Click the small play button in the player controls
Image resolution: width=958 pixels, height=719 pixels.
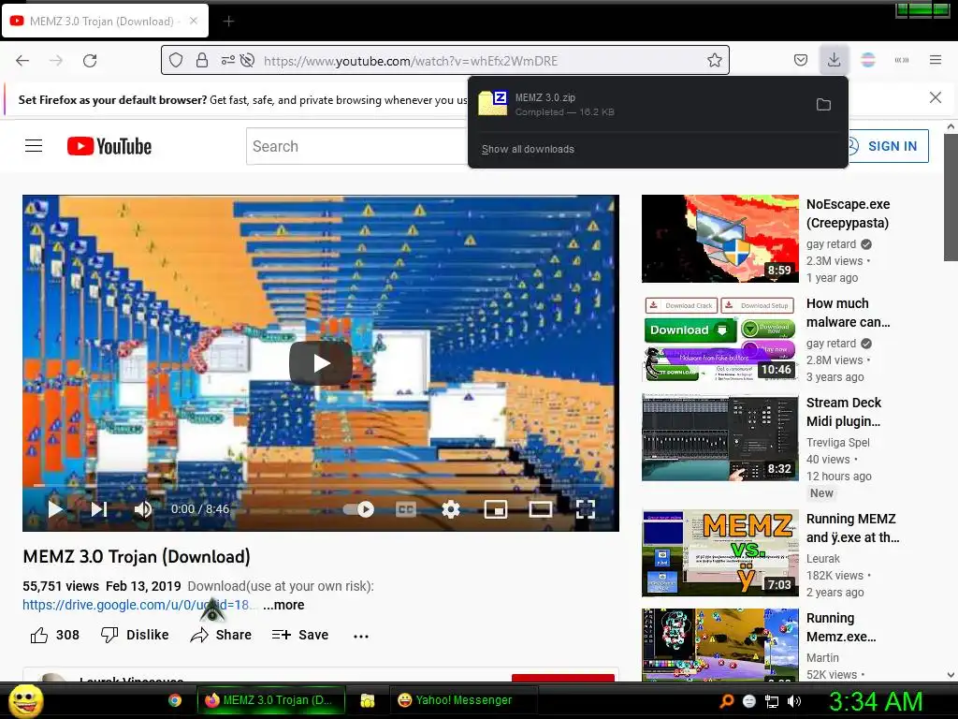click(x=55, y=508)
